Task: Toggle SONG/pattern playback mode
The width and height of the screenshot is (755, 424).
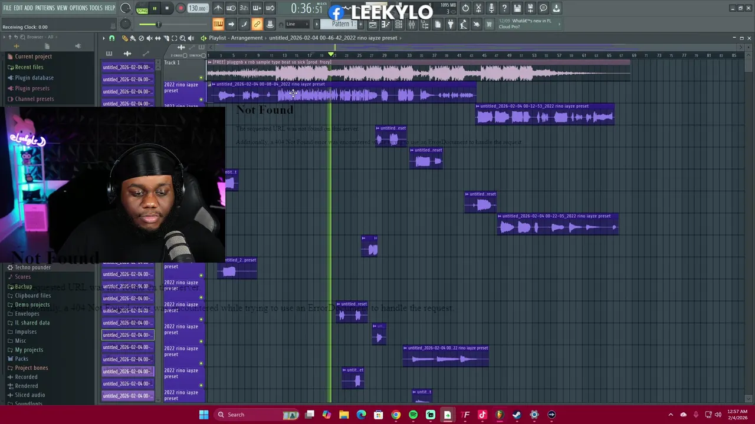Action: coord(142,9)
